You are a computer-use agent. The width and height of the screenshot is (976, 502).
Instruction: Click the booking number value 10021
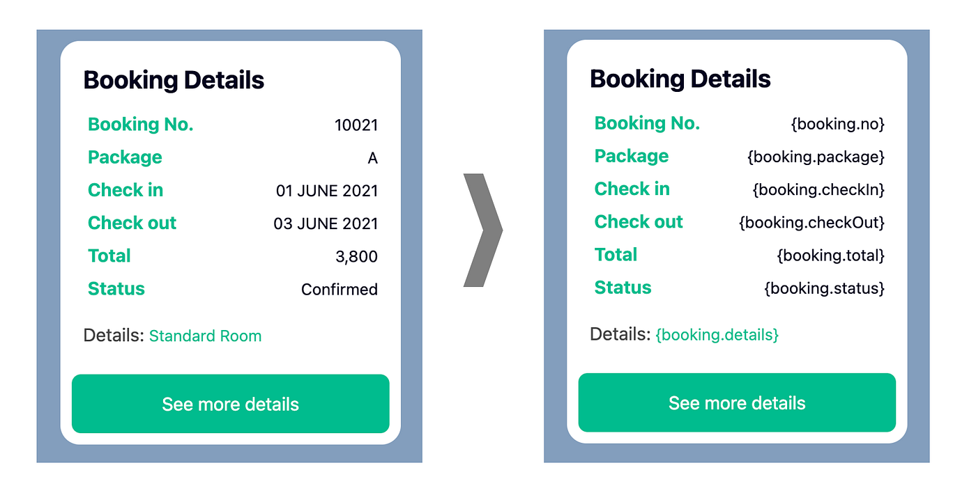(x=356, y=125)
